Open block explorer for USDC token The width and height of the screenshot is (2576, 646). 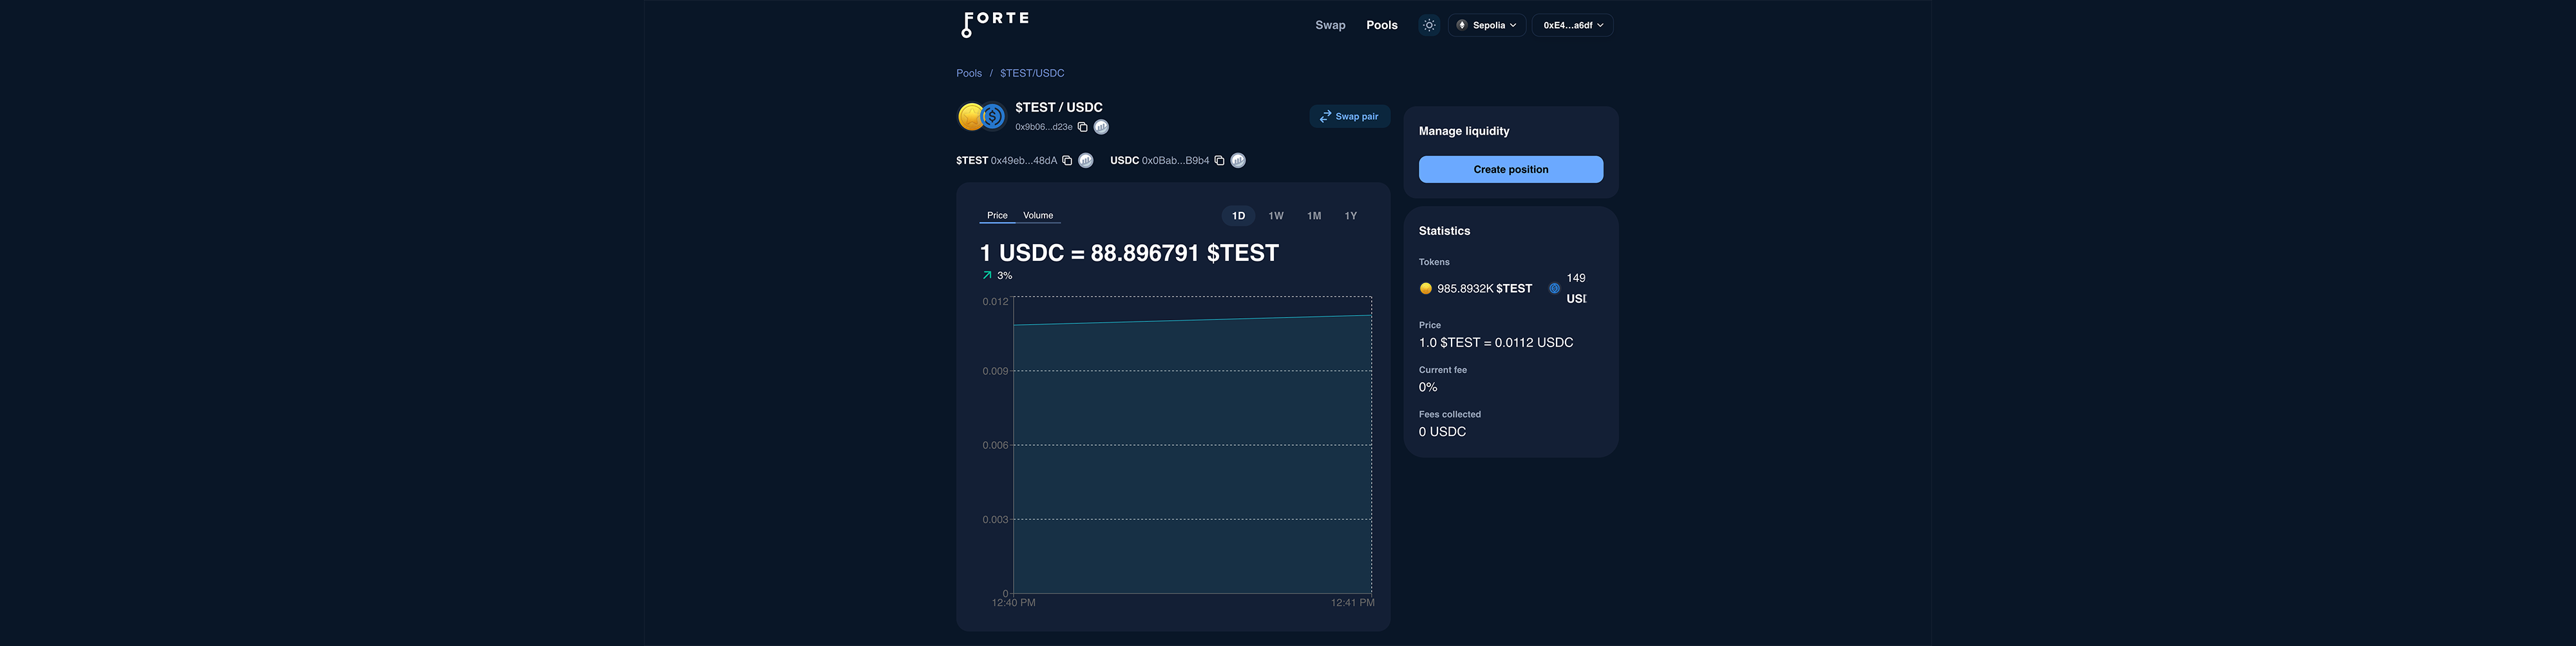pos(1237,159)
